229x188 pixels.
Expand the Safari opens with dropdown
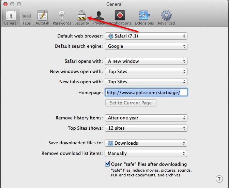coord(146,61)
